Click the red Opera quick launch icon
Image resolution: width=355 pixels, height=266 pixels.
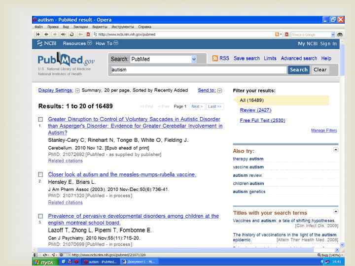tap(76, 262)
